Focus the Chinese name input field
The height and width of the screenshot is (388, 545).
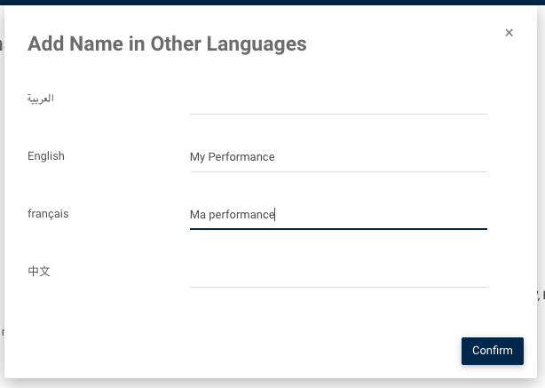(x=338, y=273)
